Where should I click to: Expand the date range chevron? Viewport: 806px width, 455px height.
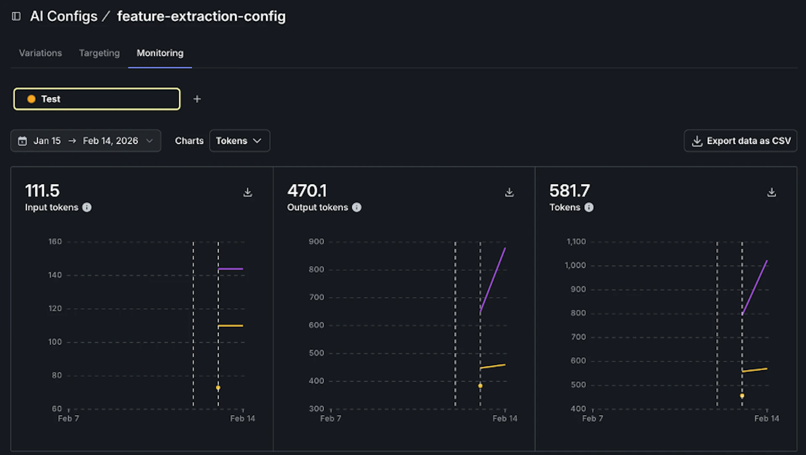(149, 141)
